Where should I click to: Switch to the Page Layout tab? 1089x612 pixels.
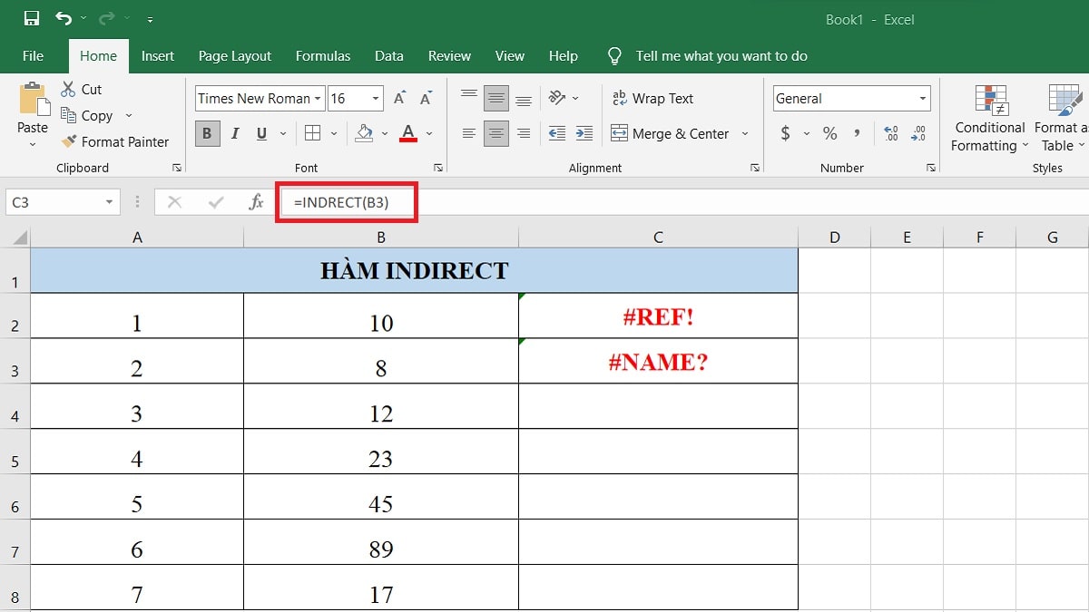coord(235,55)
